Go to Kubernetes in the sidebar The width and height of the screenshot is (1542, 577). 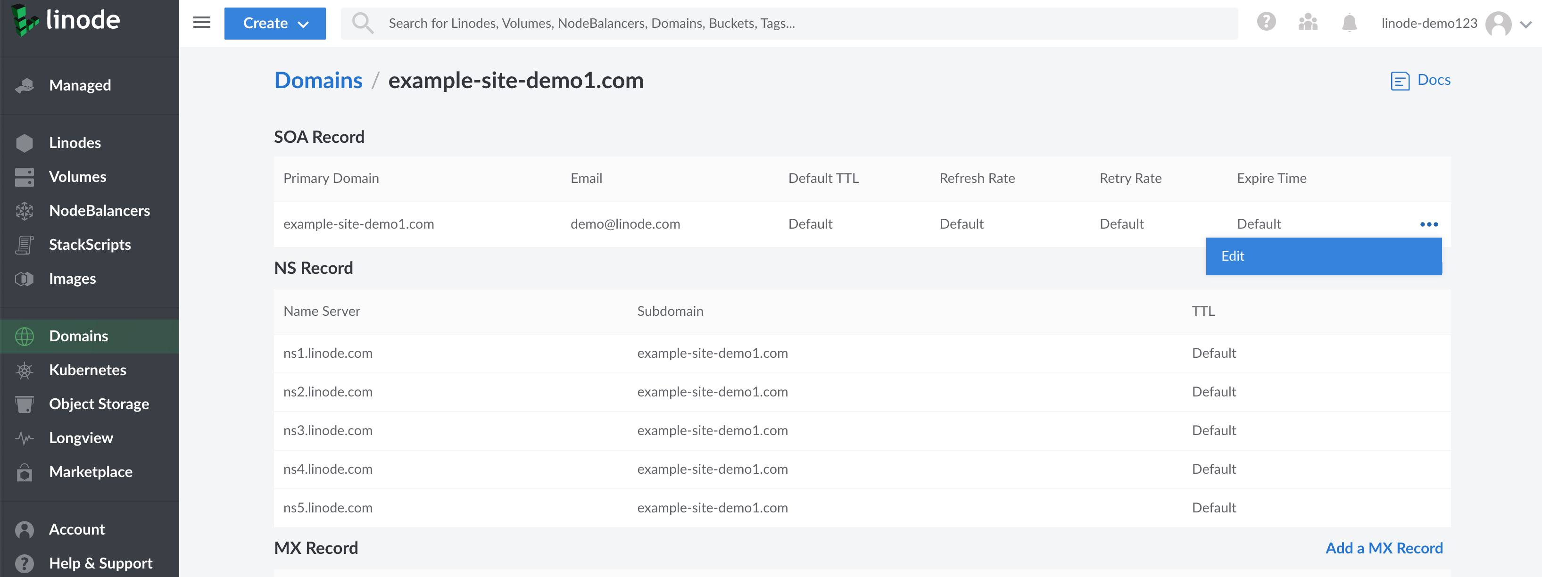pyautogui.click(x=87, y=370)
